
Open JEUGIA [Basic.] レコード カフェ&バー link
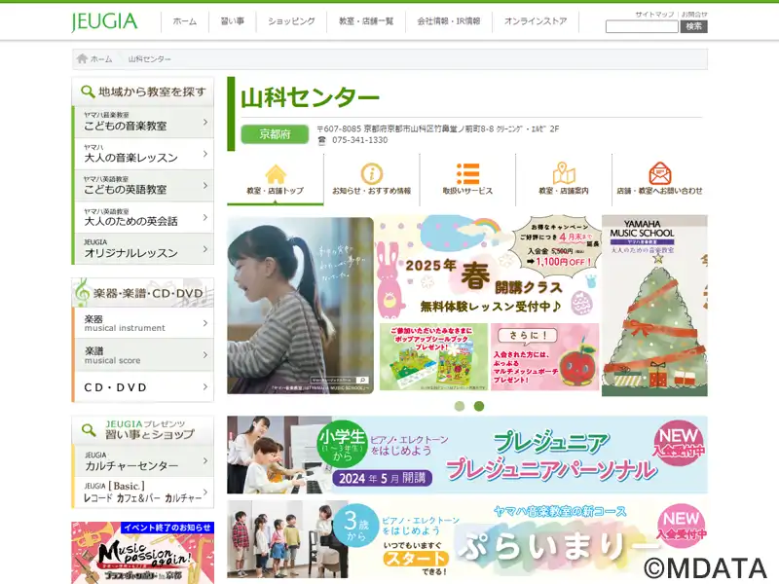143,493
